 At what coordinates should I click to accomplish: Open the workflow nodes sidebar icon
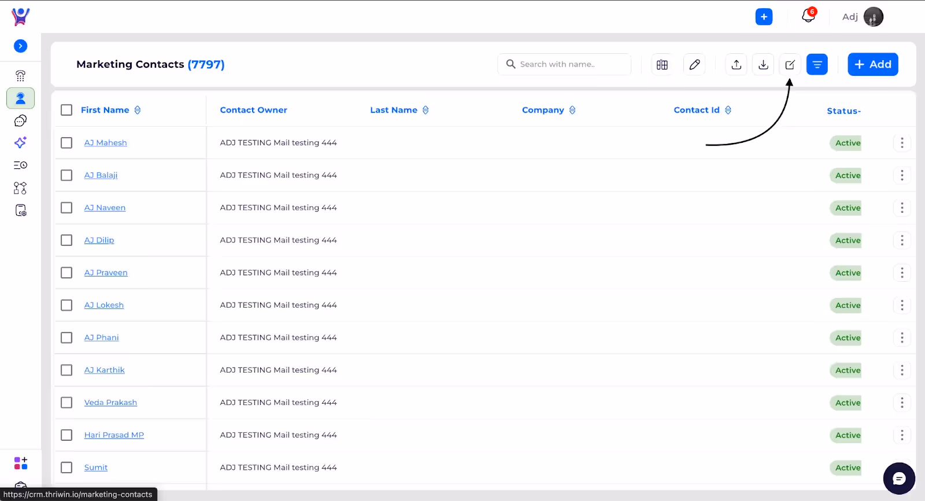tap(20, 188)
